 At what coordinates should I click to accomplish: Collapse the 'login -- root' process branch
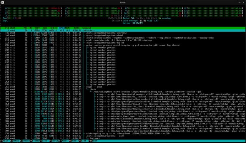(x=123, y=87)
